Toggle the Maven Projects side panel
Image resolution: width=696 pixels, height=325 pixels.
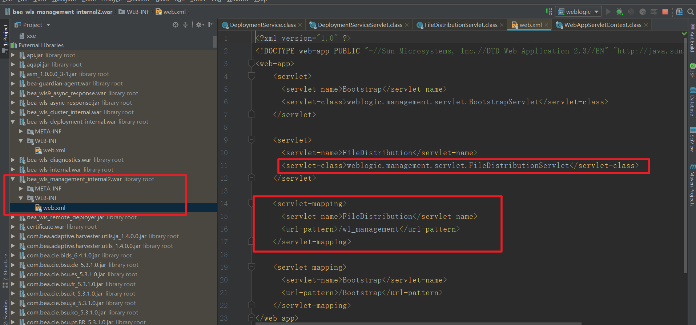tap(692, 185)
